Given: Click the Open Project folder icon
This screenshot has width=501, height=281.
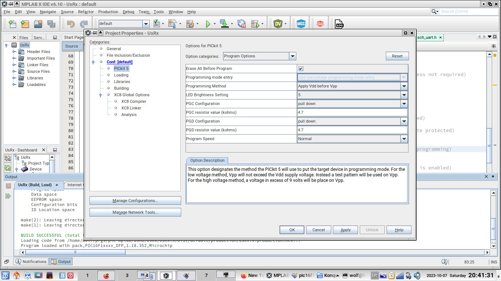Looking at the screenshot, I should (x=38, y=24).
